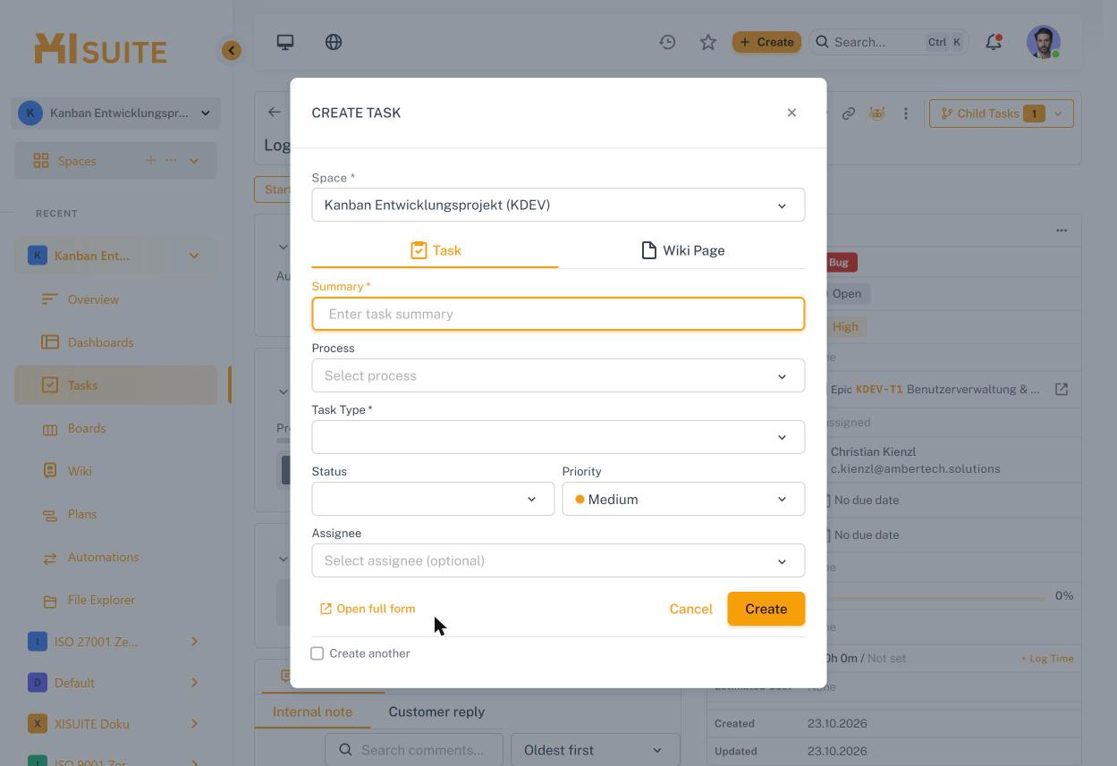Collapse the sidebar with the chevron button

[x=232, y=50]
